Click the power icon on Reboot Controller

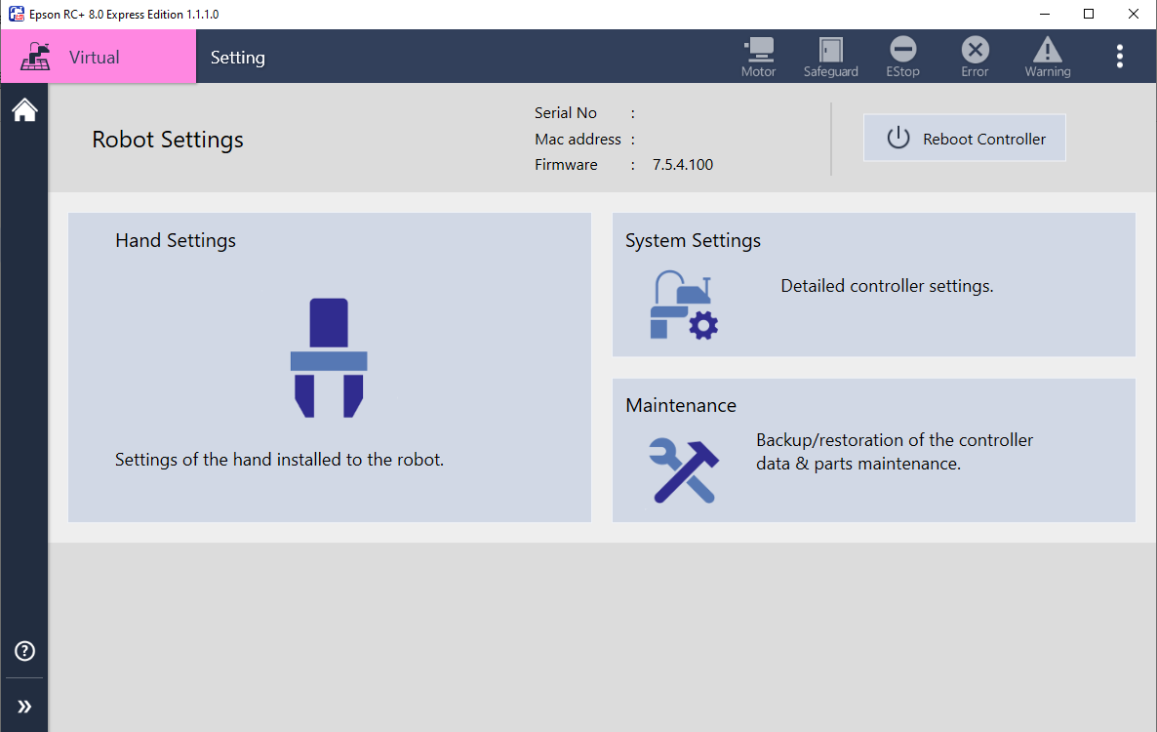898,138
